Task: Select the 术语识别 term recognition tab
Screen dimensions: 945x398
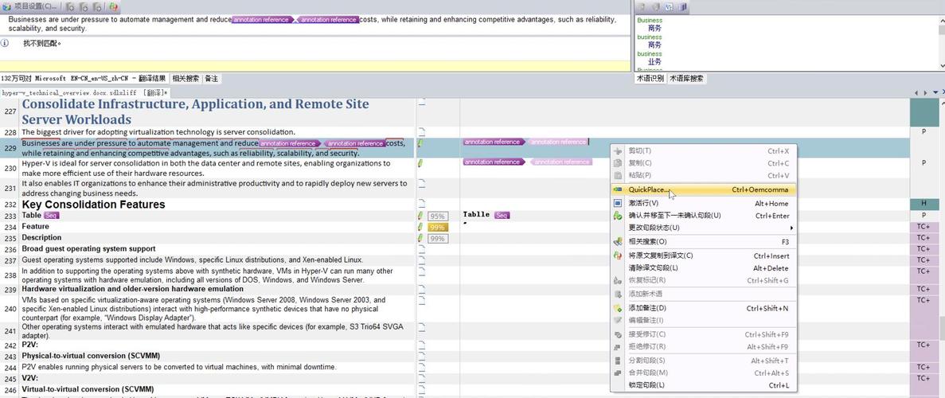Action: coord(650,78)
